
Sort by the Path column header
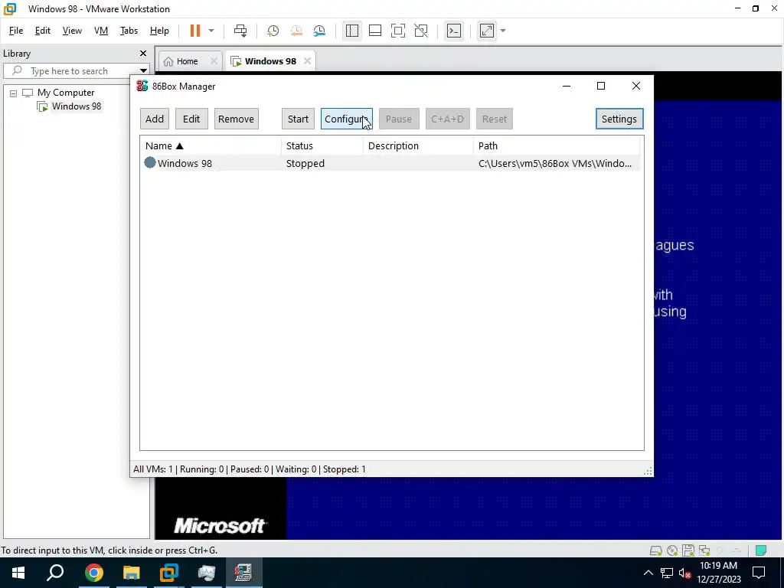coord(556,146)
